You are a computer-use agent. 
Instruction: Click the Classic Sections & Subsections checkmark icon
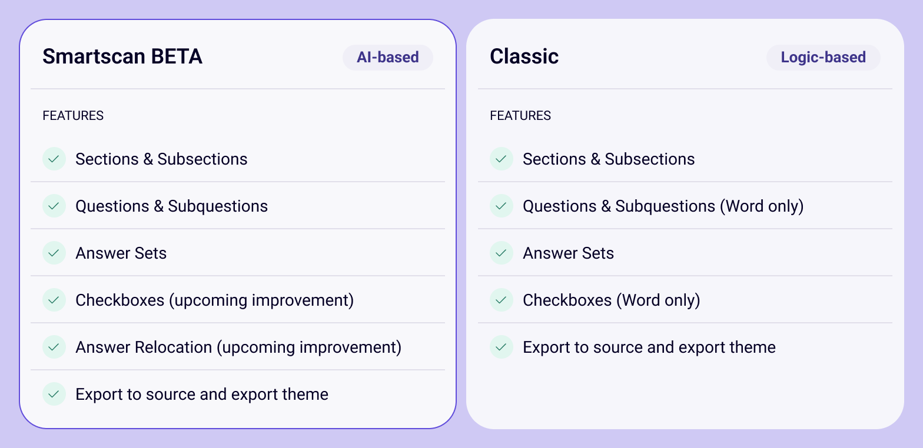502,159
